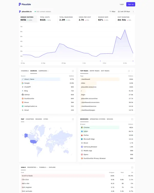The height and width of the screenshot is (193, 154).
Task: Expand the Browsers panel to full screen
Action: click(x=132, y=119)
